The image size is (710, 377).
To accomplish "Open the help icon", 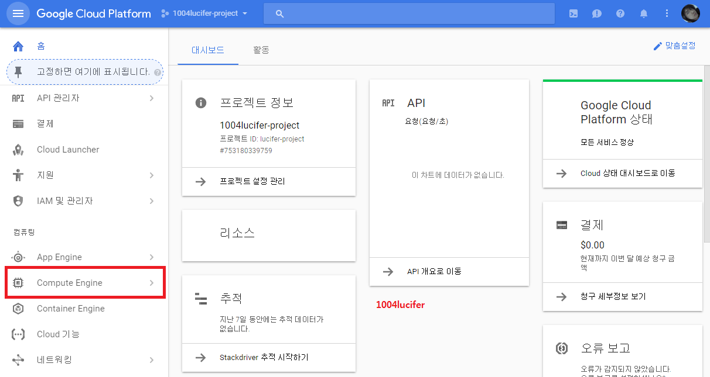I will 620,13.
